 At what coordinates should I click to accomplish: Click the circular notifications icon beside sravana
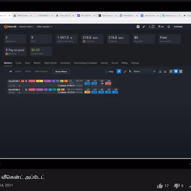[169, 27]
